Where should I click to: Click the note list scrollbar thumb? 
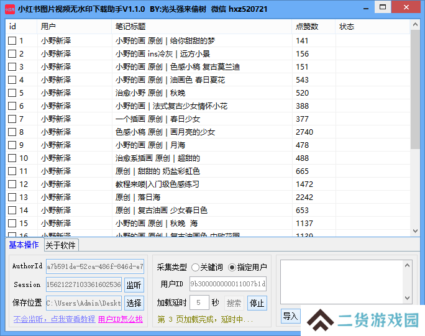[415, 89]
